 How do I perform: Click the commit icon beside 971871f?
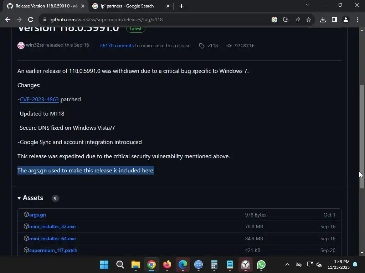click(x=229, y=46)
